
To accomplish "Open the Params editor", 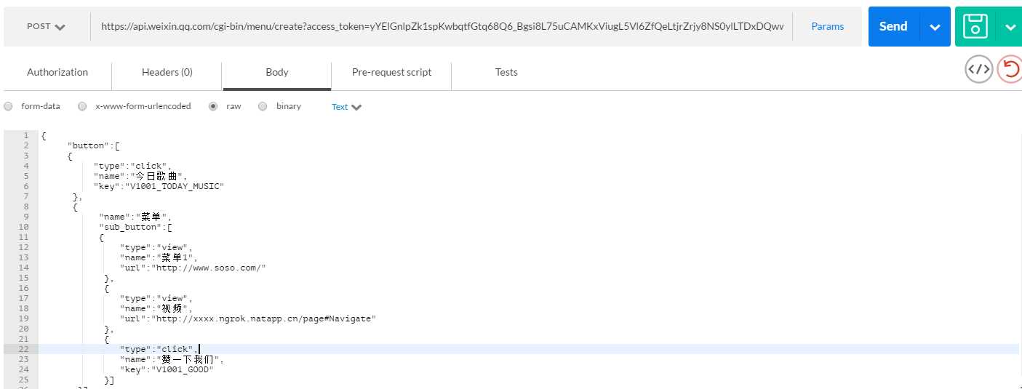I will 828,26.
